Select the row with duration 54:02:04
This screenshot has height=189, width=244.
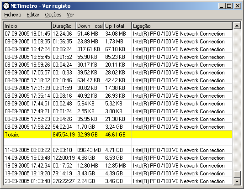pyautogui.click(x=118, y=126)
